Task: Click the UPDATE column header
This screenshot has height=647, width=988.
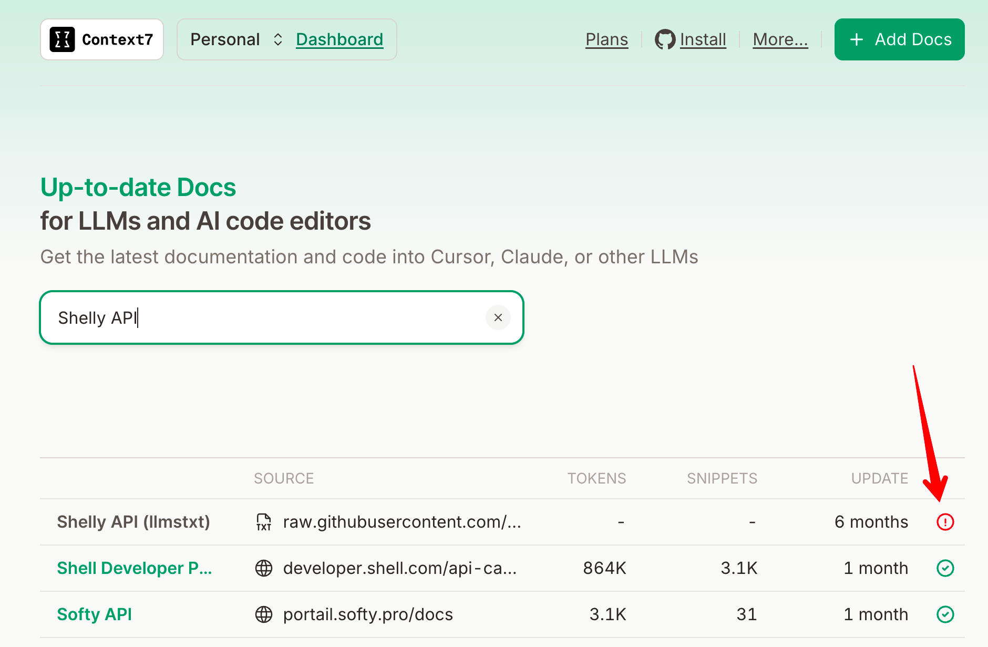Action: click(879, 478)
